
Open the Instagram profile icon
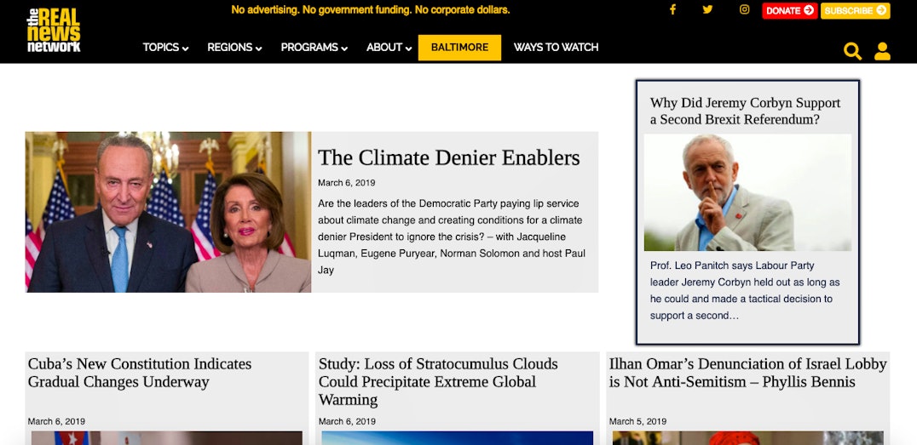click(745, 9)
